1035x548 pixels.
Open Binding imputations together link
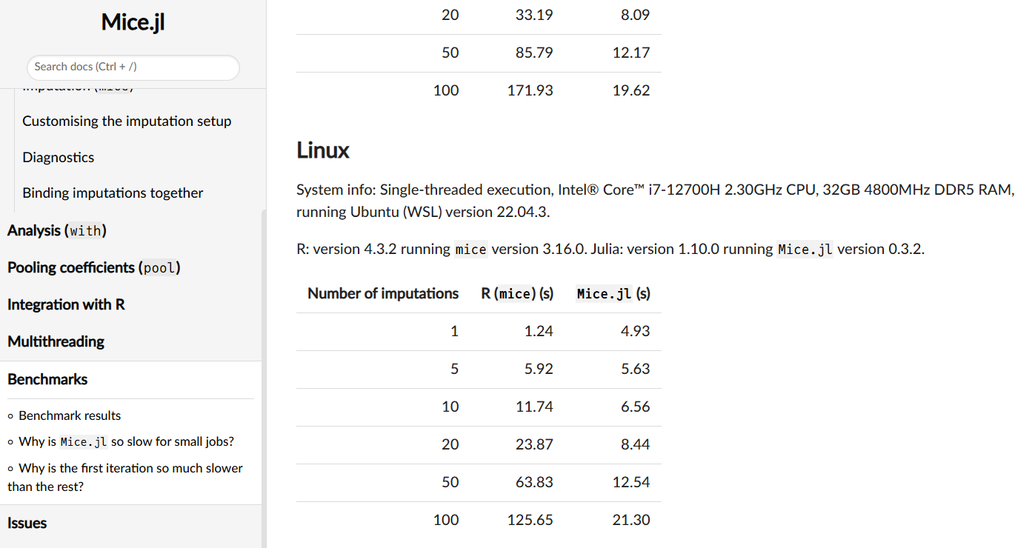pyautogui.click(x=113, y=193)
